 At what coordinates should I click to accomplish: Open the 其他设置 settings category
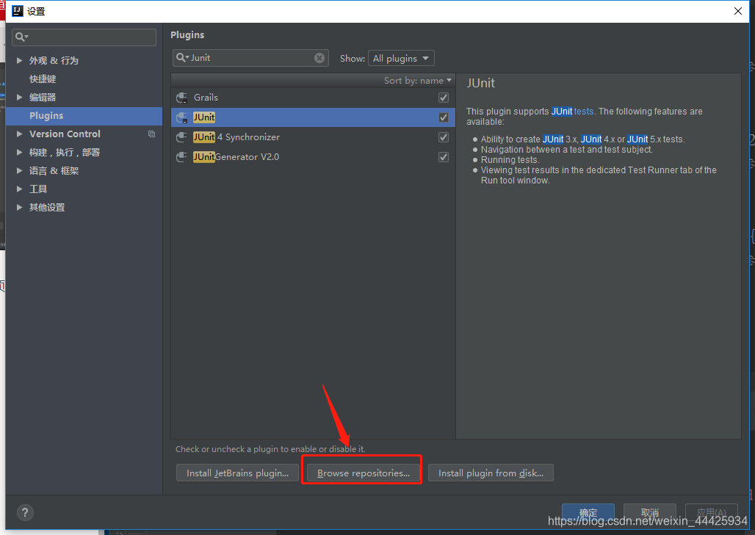coord(47,208)
